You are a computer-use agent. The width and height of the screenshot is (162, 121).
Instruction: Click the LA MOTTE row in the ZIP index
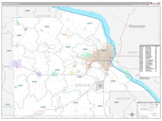pos(148,63)
